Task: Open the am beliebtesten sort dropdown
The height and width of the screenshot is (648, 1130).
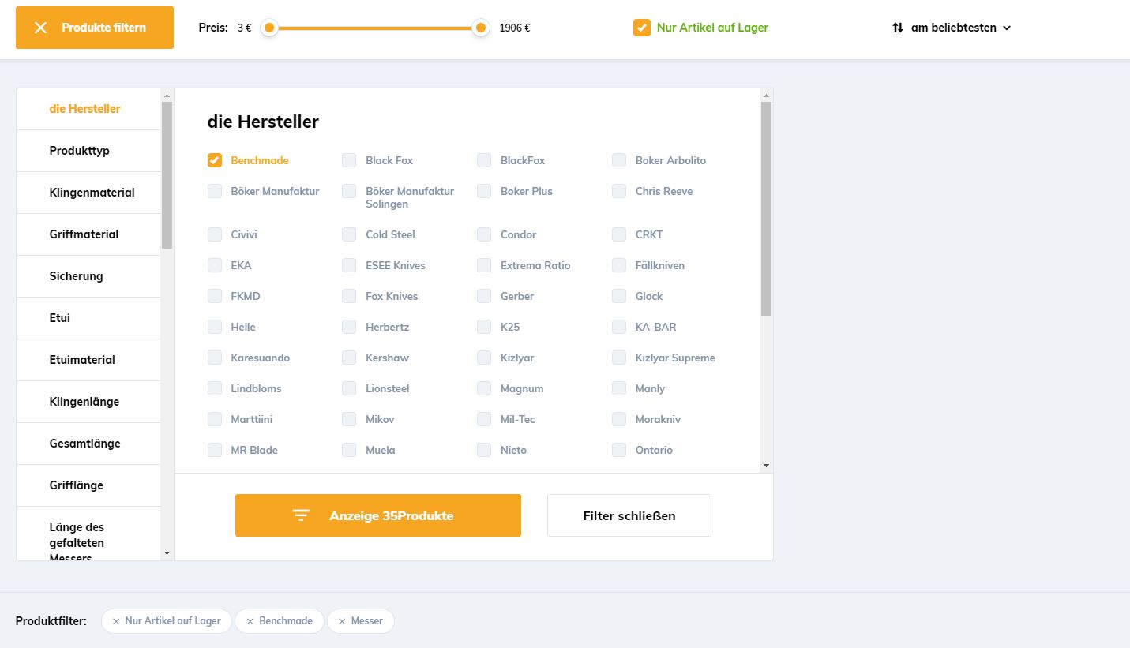Action: 953,28
